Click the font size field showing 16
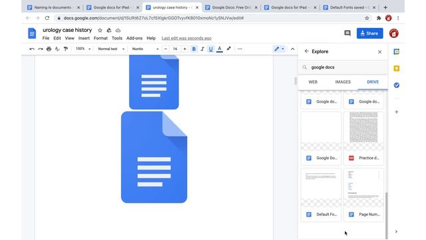The image size is (426, 240). [175, 49]
